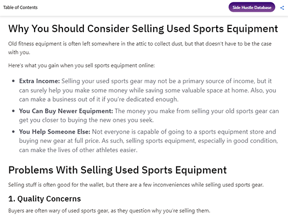Expand the Table of Contents
Image resolution: width=288 pixels, height=219 pixels.
tap(20, 8)
